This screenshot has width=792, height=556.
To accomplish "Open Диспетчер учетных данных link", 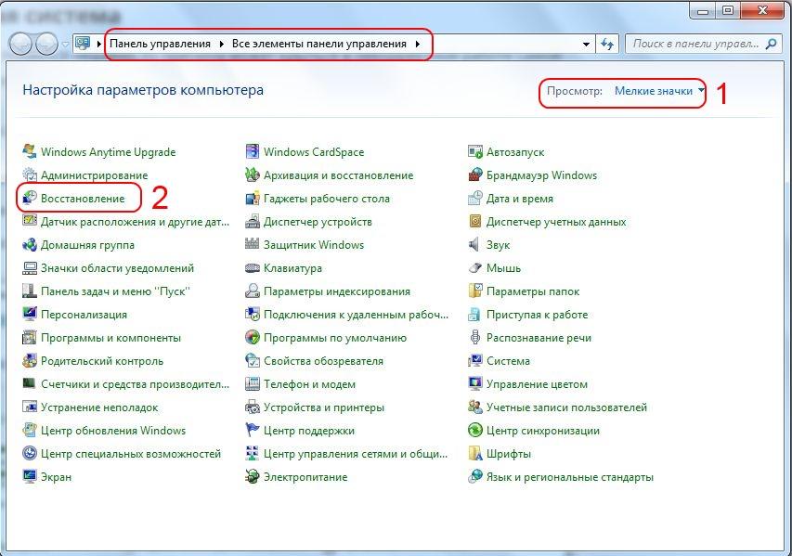I will 556,221.
